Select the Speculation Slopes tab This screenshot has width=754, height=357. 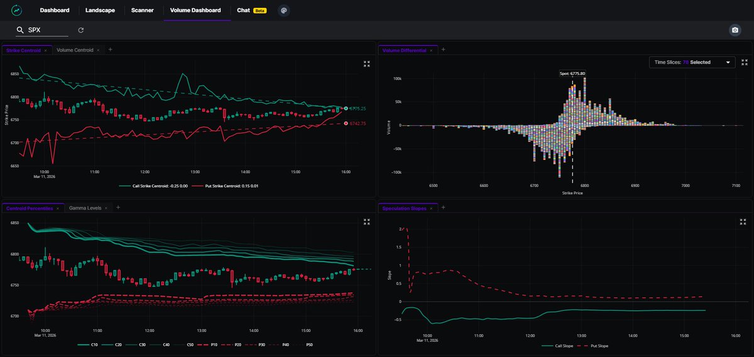pos(403,208)
